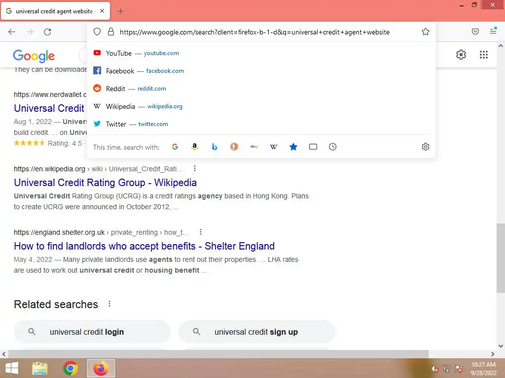Click the Google logo
This screenshot has width=505, height=378.
click(x=34, y=56)
